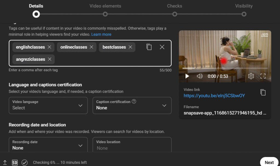The width and height of the screenshot is (280, 166).
Task: Delete the bestclasses tag
Action: [x=130, y=47]
